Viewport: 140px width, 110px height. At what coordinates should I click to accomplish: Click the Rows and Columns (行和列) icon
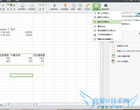(88, 6)
